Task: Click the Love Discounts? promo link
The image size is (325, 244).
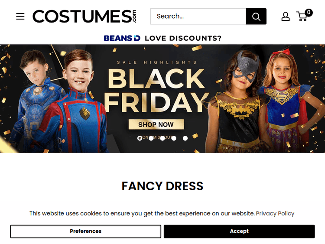Action: click(183, 38)
